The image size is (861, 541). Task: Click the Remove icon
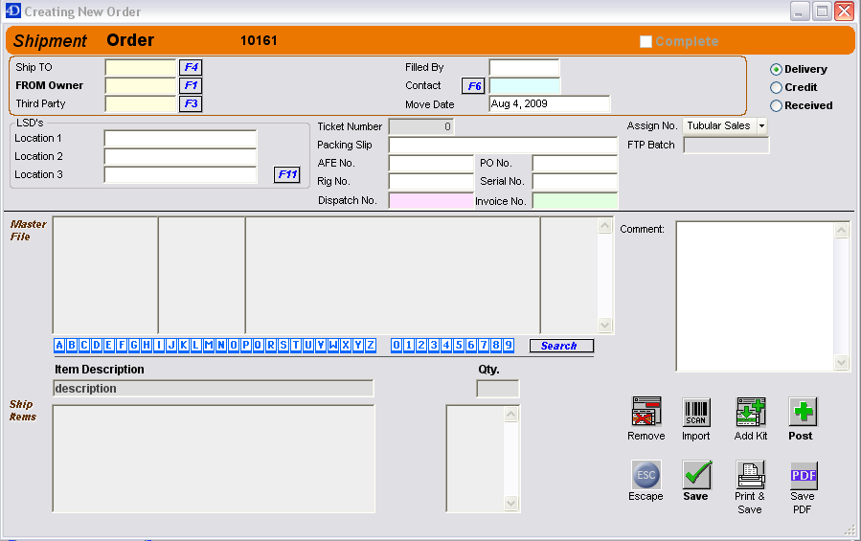(646, 412)
